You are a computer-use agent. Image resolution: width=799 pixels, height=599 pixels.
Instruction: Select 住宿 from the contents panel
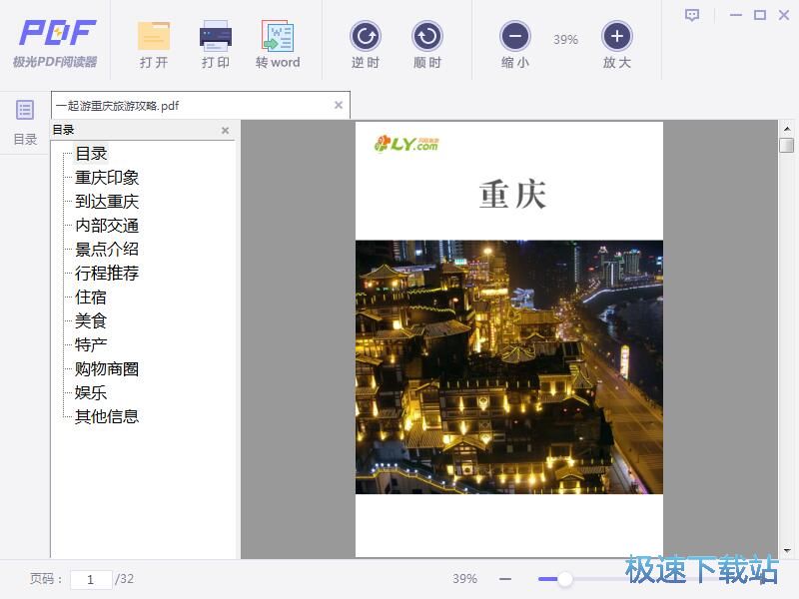(90, 297)
